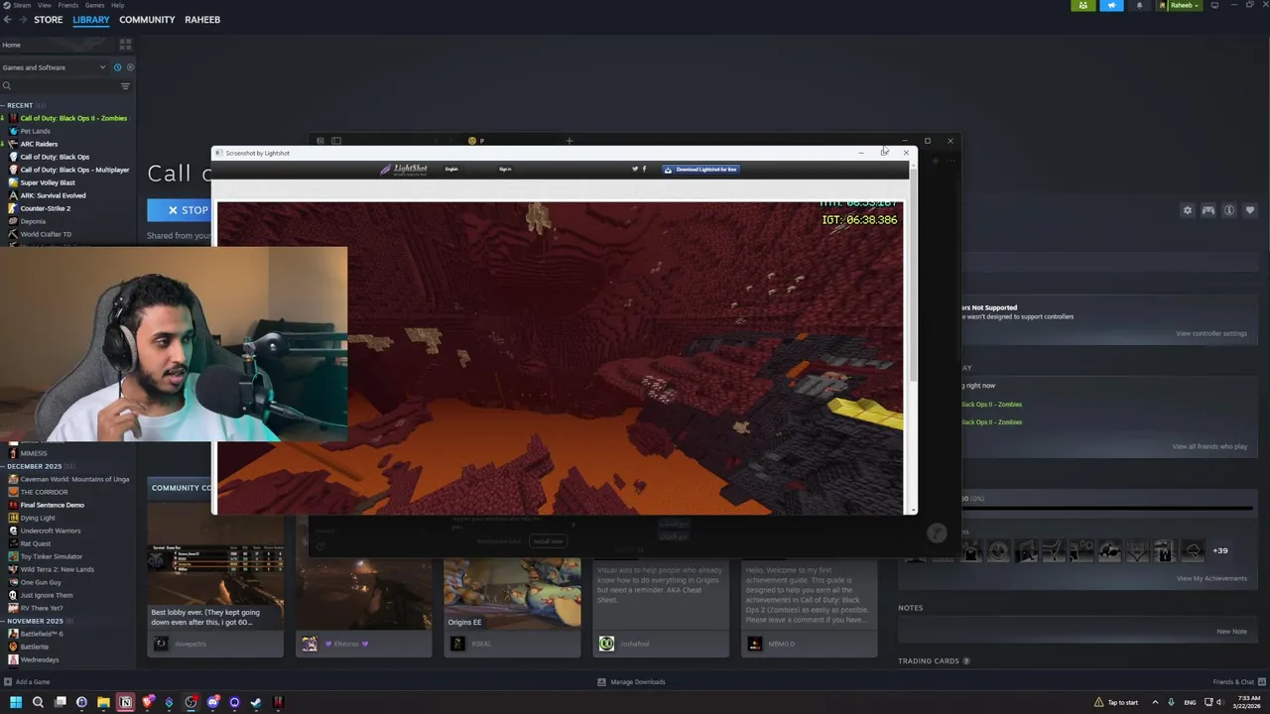Switch library to grid collections view icon
The width and height of the screenshot is (1270, 714).
[125, 45]
